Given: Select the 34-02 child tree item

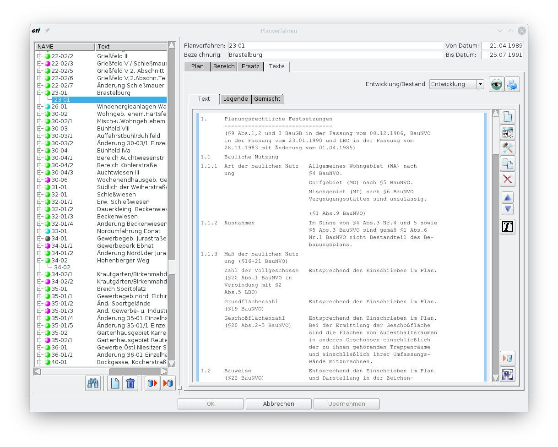Looking at the screenshot, I should [62, 267].
